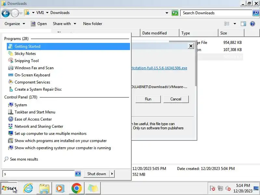Screen dimensions: 260x195
Task: Open Explorer help icon
Action: pos(253,24)
